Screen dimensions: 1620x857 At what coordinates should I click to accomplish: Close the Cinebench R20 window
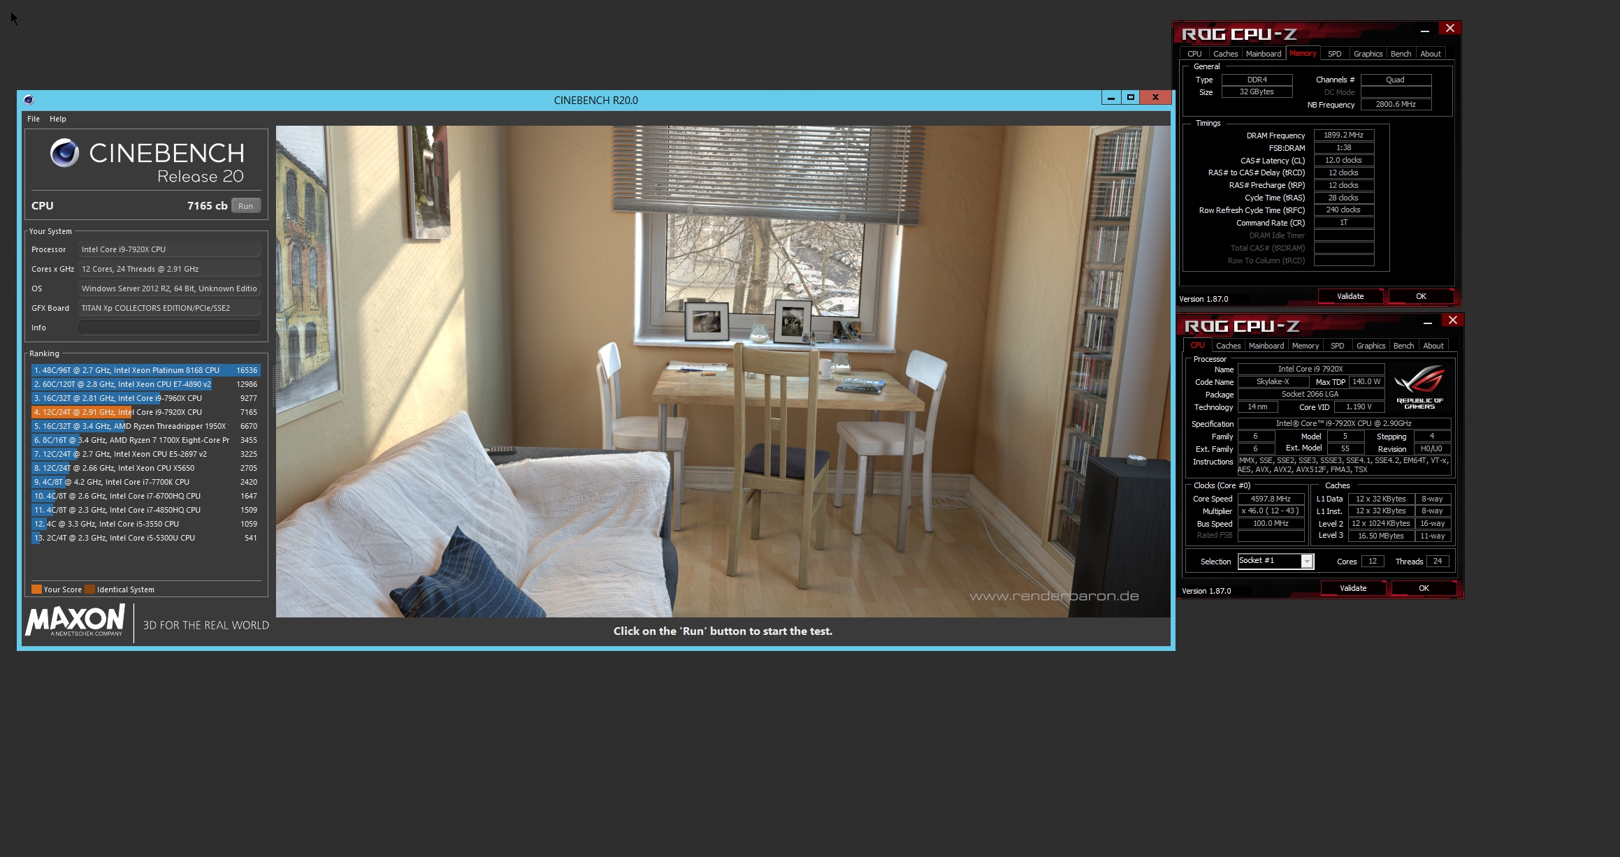pyautogui.click(x=1155, y=98)
